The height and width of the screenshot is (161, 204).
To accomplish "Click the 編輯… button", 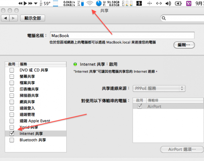I will (184, 45).
